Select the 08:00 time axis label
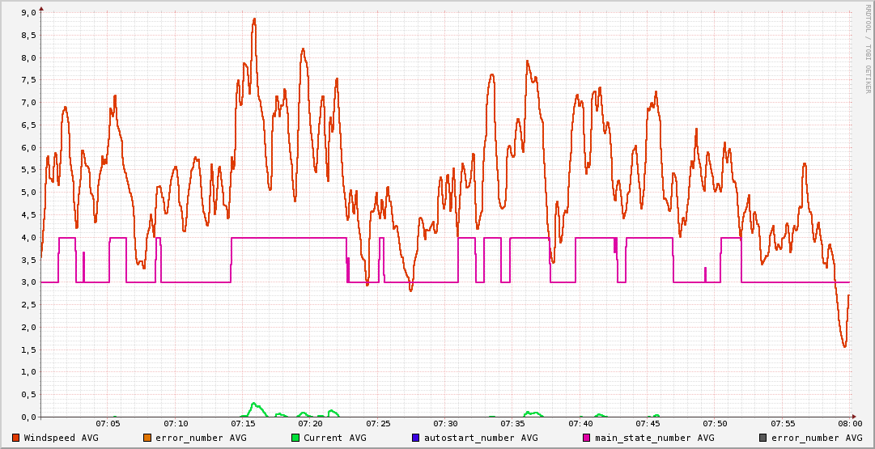This screenshot has height=449, width=875. (x=850, y=423)
